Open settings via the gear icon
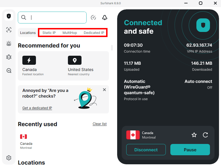Screen dimensions: 221x166 pyautogui.click(x=9, y=158)
